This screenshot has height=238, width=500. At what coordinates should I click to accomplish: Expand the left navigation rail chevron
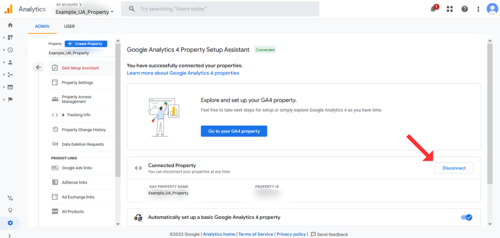click(x=9, y=236)
